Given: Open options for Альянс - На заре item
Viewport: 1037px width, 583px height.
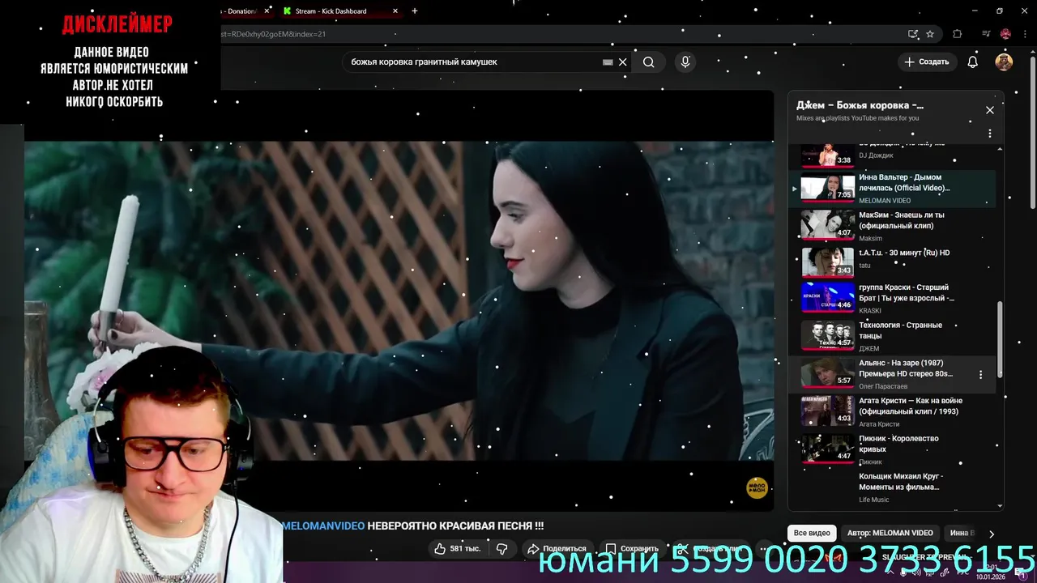Looking at the screenshot, I should (x=980, y=375).
